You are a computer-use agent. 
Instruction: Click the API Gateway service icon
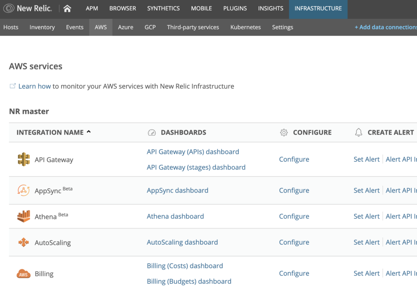pos(24,159)
